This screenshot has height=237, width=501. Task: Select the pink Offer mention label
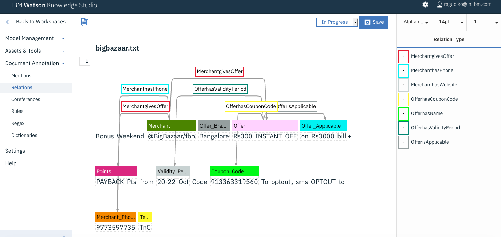(x=265, y=126)
